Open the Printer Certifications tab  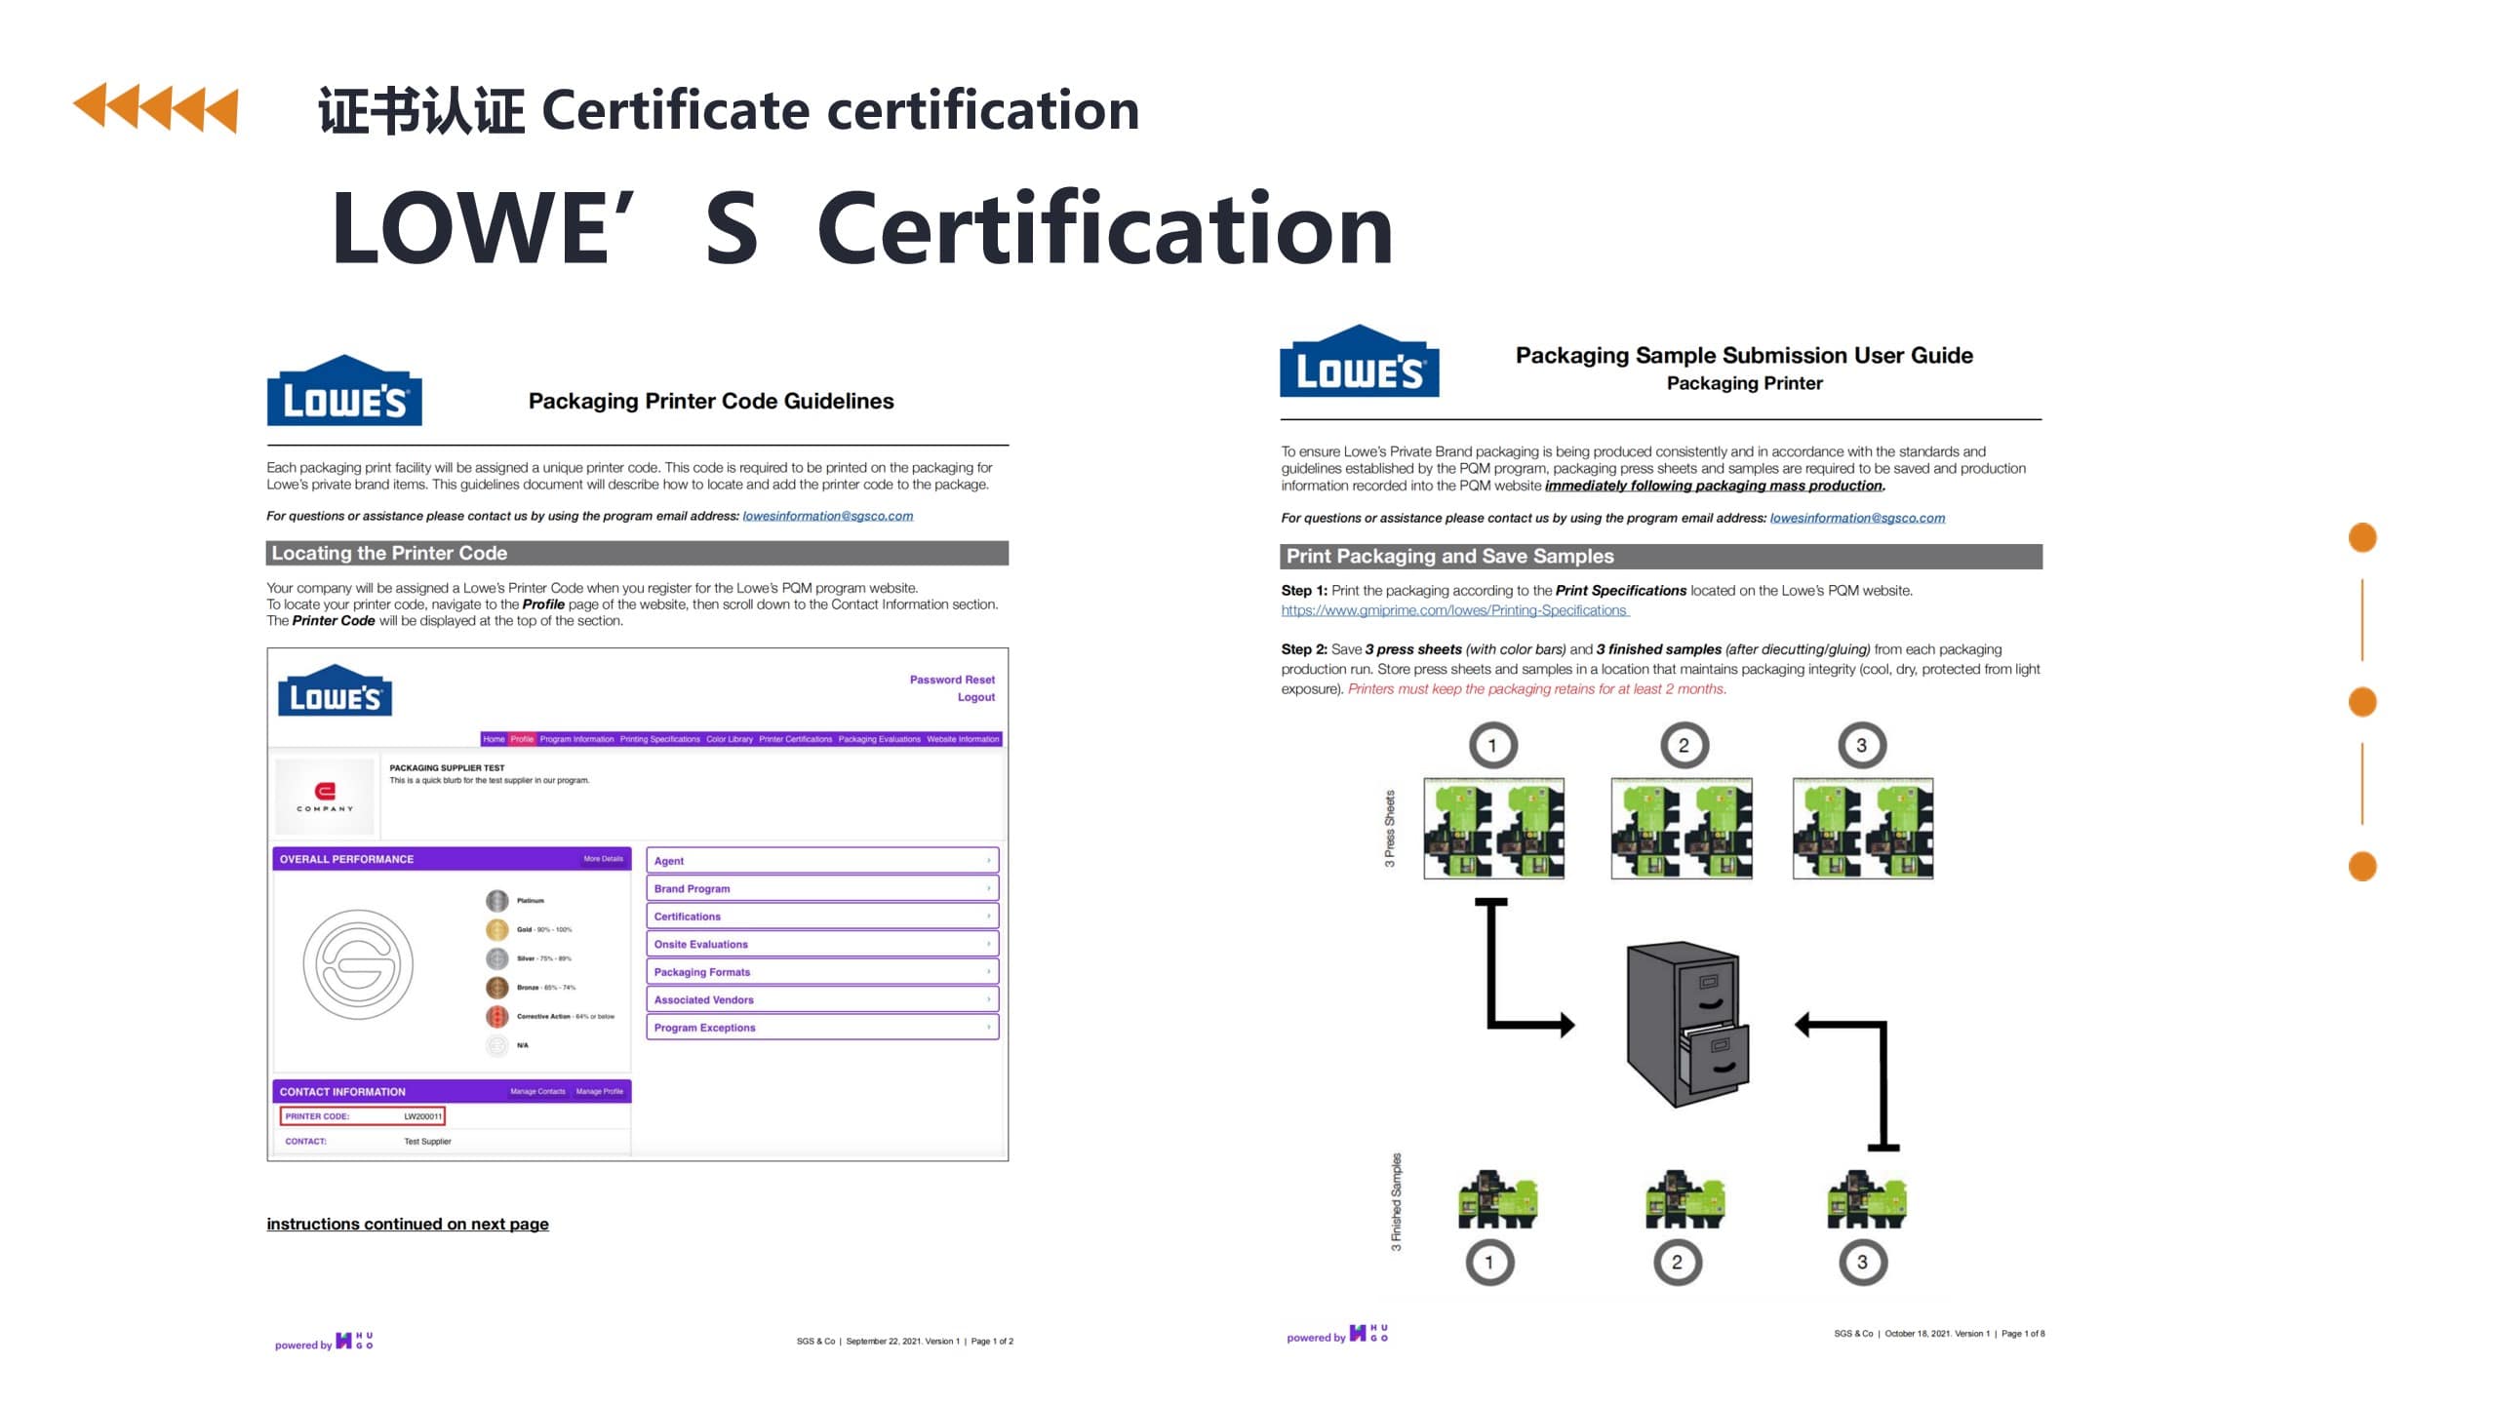[795, 739]
